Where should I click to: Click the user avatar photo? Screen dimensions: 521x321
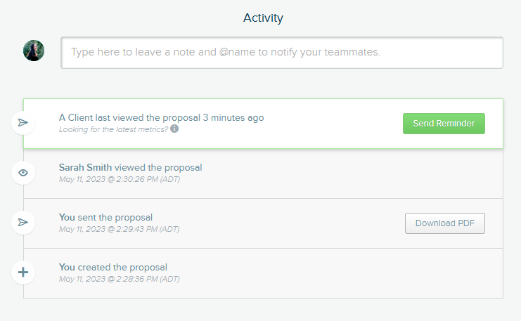pyautogui.click(x=34, y=51)
